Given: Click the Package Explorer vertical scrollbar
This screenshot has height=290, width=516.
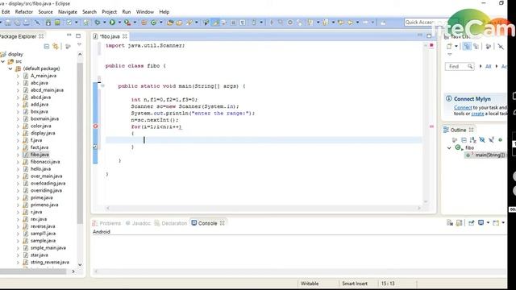Looking at the screenshot, I should coord(80,143).
